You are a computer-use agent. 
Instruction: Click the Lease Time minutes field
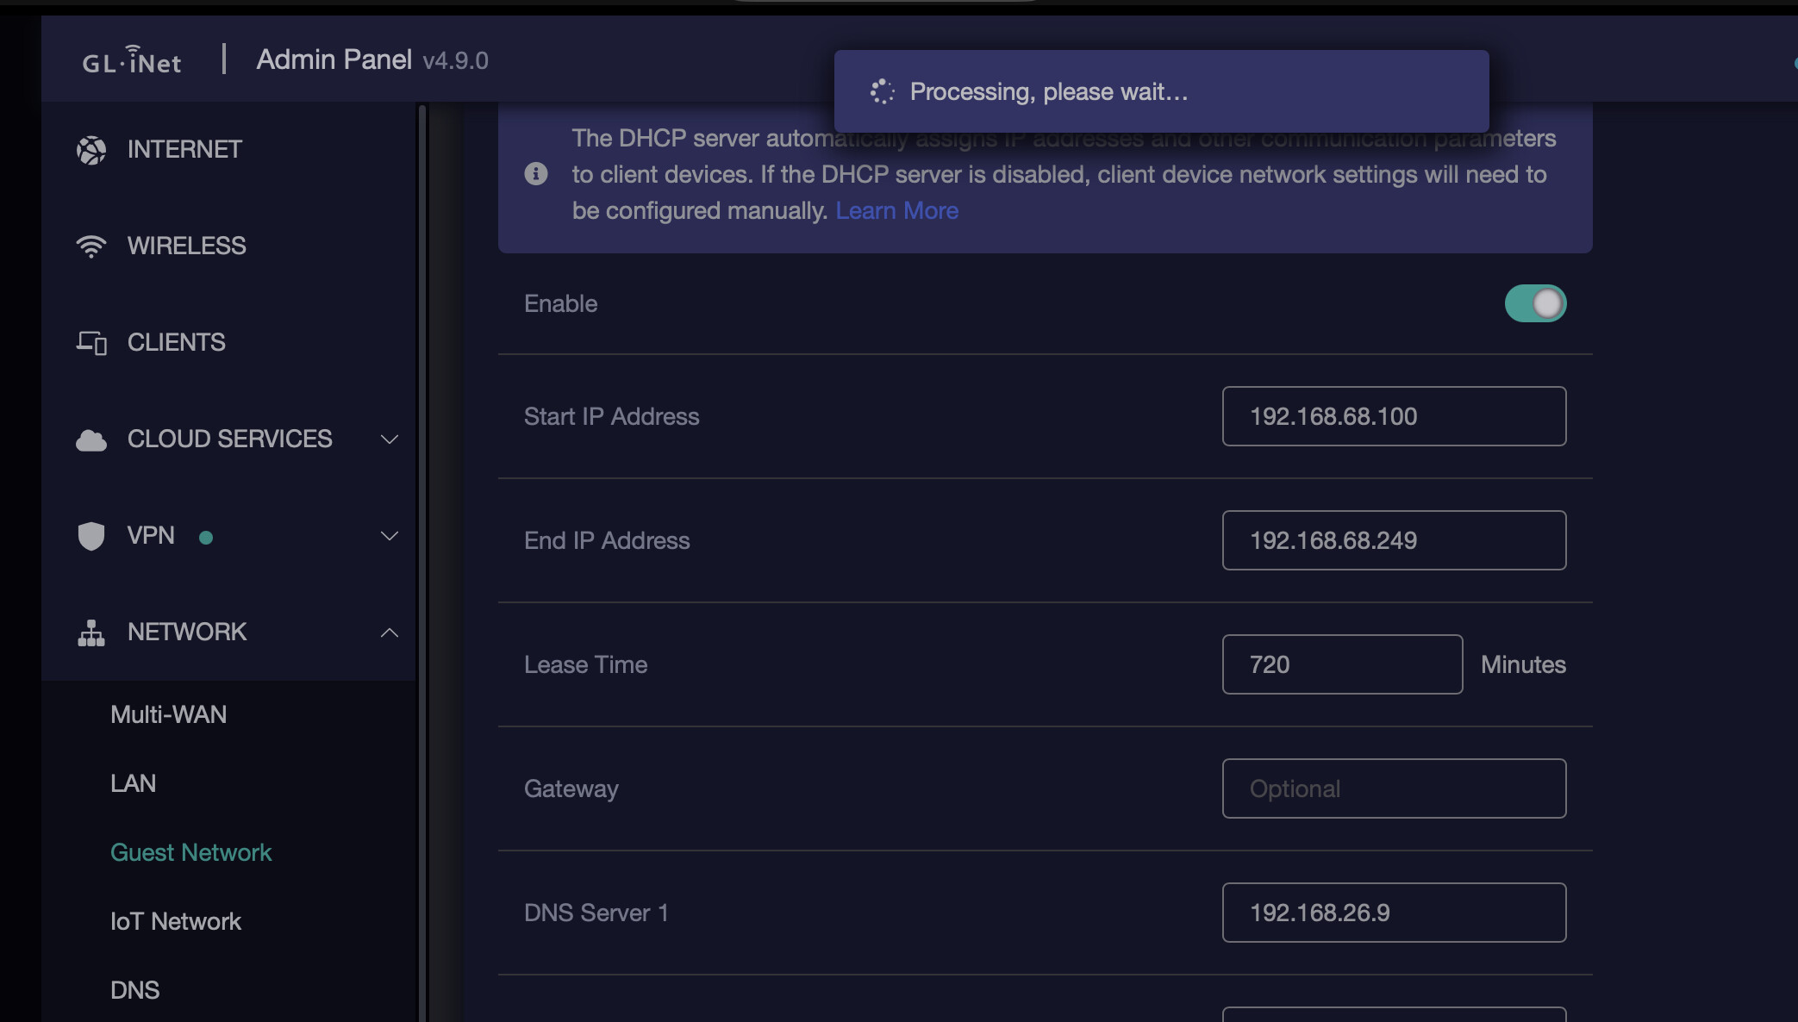click(x=1342, y=664)
